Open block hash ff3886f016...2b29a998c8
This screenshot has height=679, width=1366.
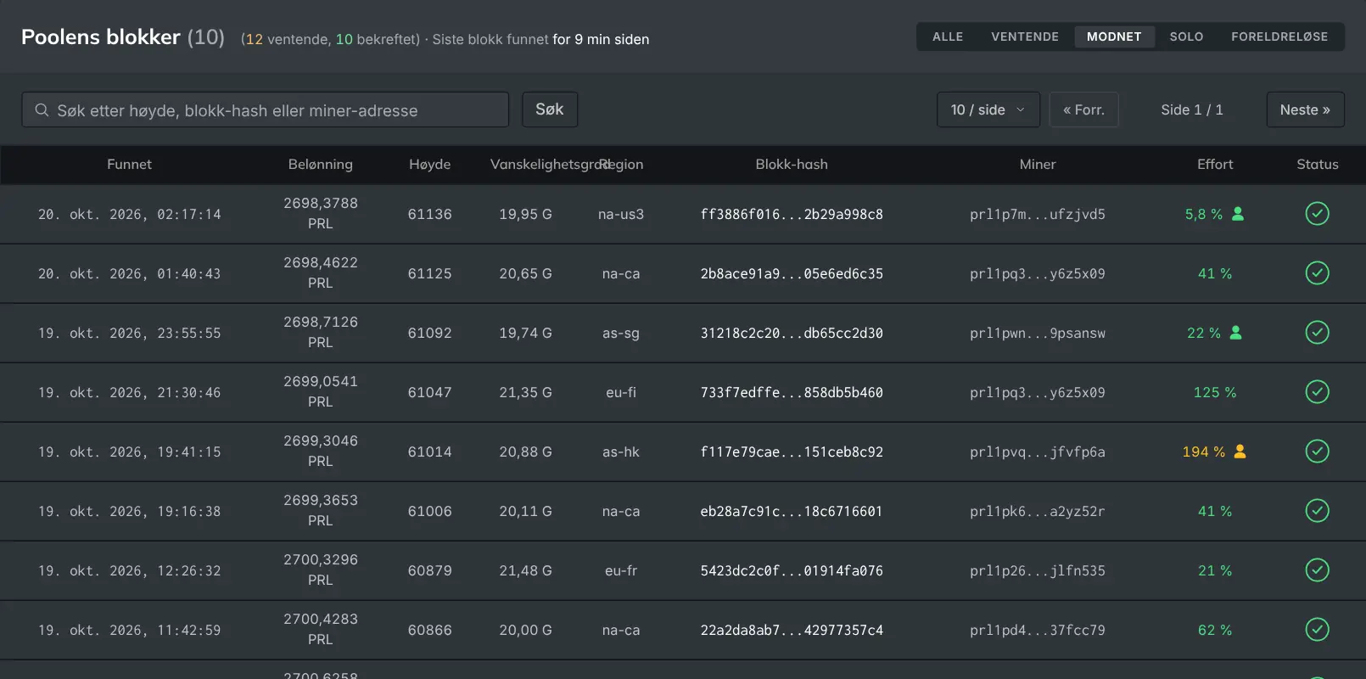792,214
